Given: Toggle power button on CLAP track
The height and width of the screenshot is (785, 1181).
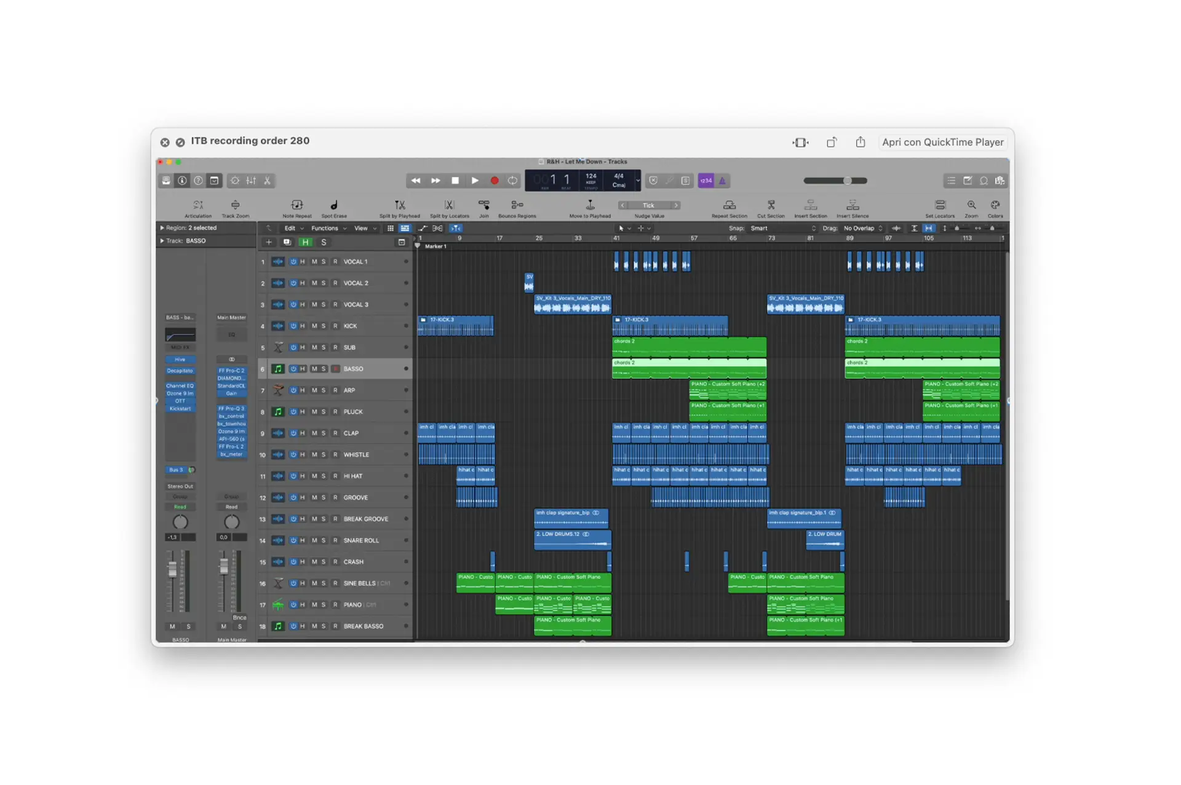Looking at the screenshot, I should coord(293,433).
